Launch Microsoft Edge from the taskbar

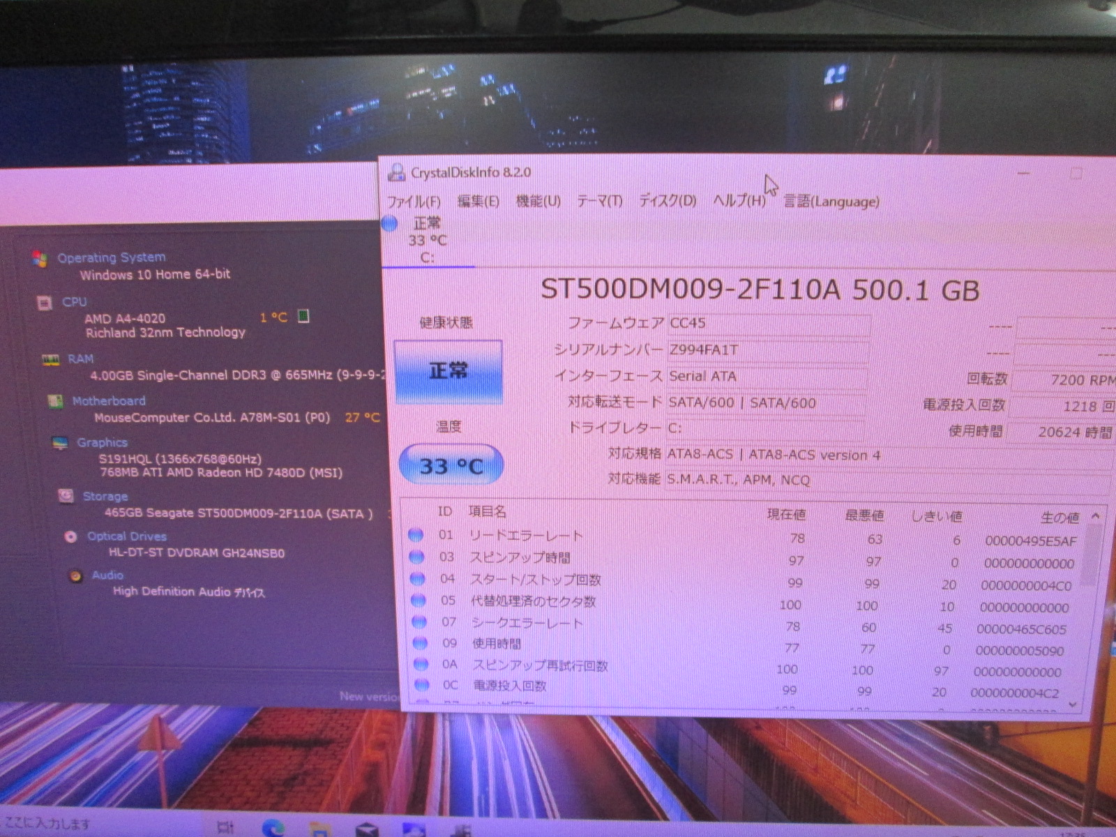[273, 828]
